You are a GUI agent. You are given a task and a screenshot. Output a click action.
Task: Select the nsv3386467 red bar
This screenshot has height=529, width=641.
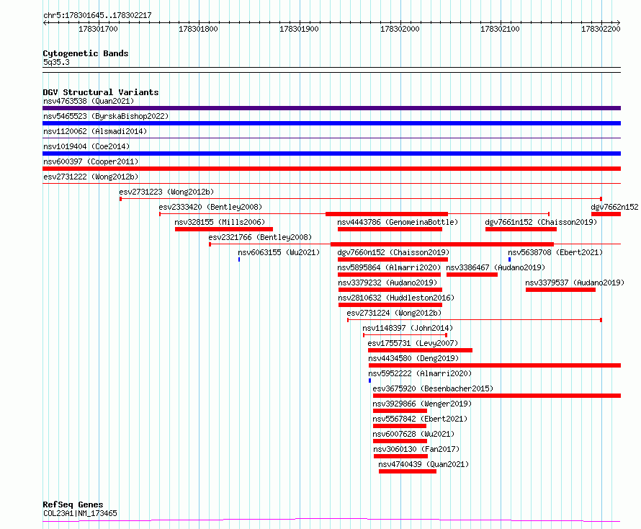pos(472,275)
